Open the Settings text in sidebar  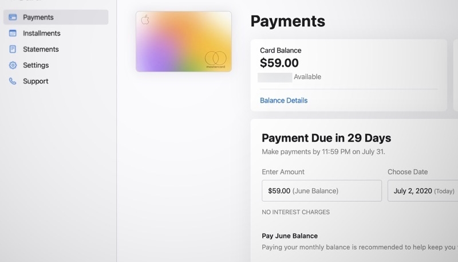pos(35,65)
